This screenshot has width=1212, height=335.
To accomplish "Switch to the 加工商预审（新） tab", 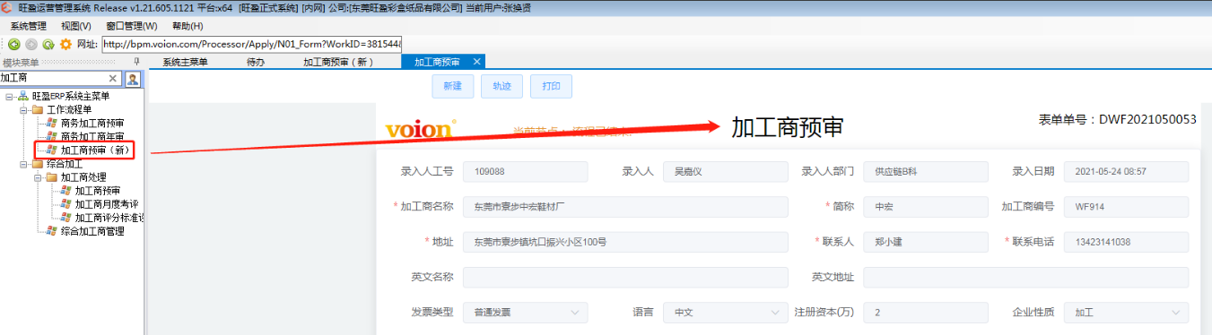I will tap(337, 62).
